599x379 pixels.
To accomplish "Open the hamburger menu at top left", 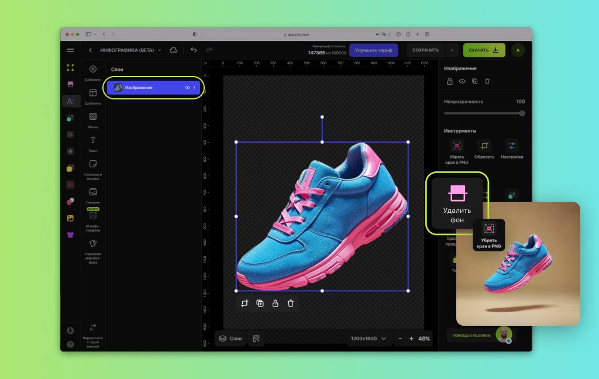I will coord(70,50).
